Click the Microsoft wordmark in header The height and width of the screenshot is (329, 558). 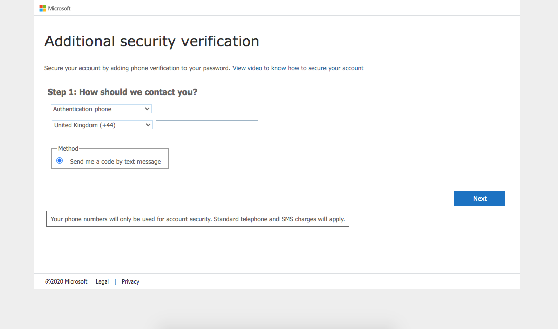click(x=59, y=8)
